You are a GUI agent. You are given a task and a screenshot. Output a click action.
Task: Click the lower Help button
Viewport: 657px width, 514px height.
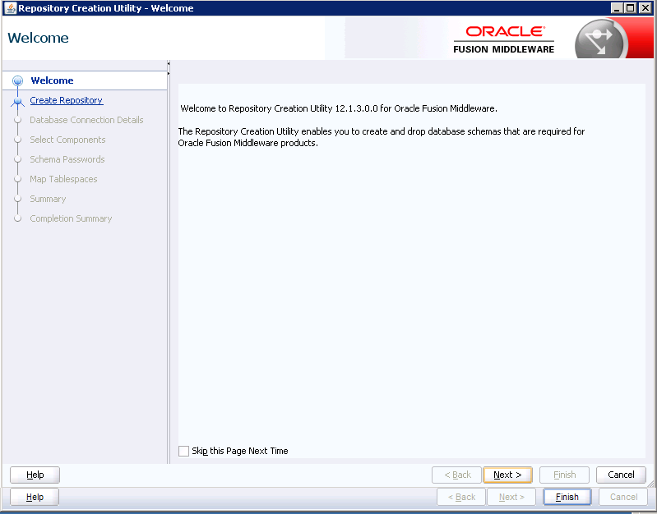click(x=35, y=497)
